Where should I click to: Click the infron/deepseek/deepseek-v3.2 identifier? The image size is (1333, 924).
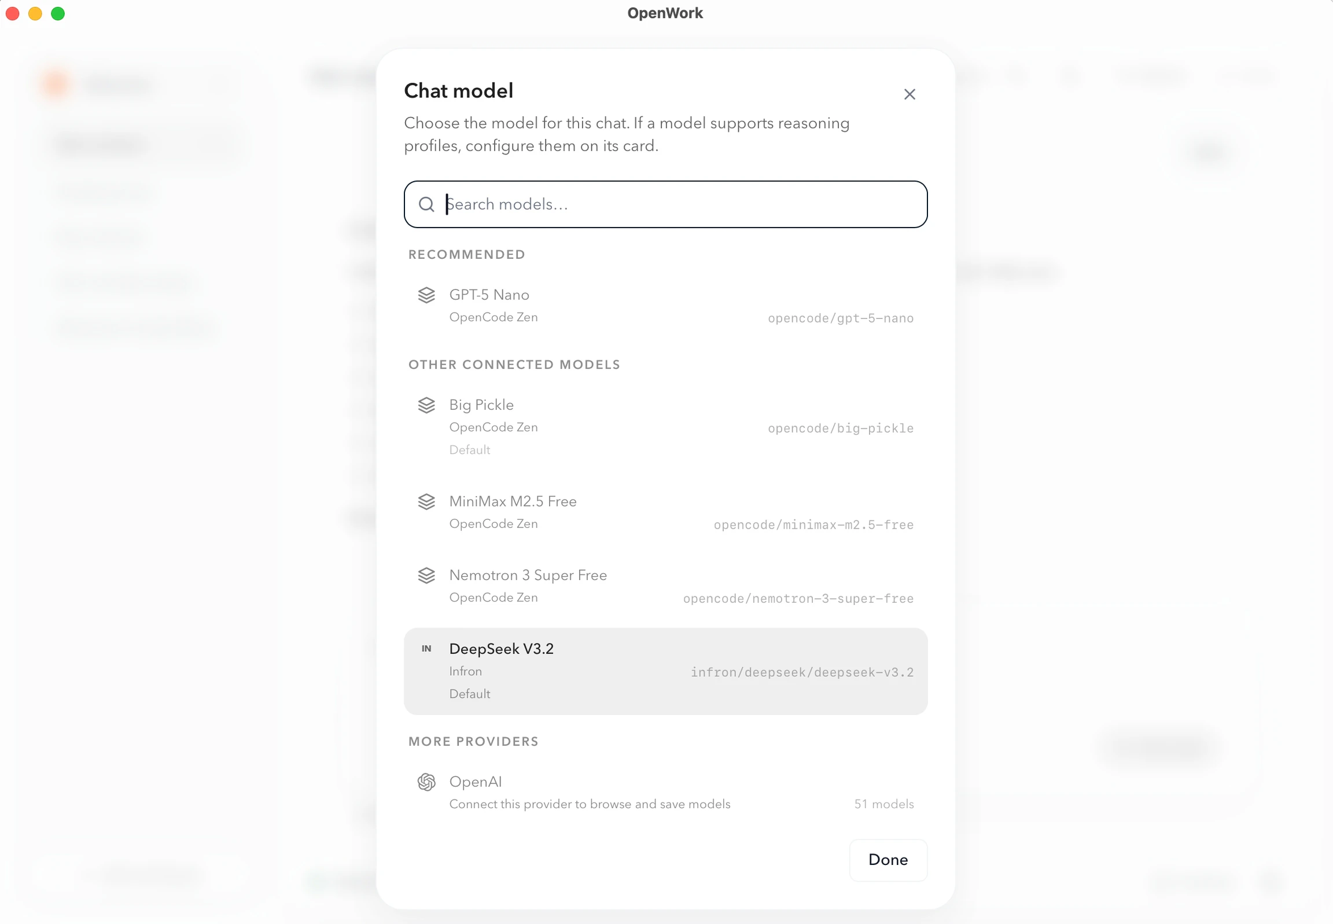pyautogui.click(x=802, y=672)
